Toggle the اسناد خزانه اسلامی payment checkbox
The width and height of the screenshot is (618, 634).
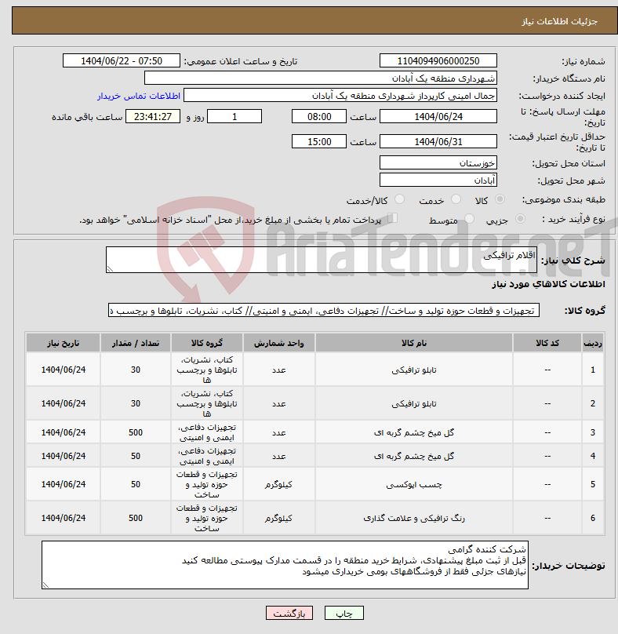pos(392,218)
